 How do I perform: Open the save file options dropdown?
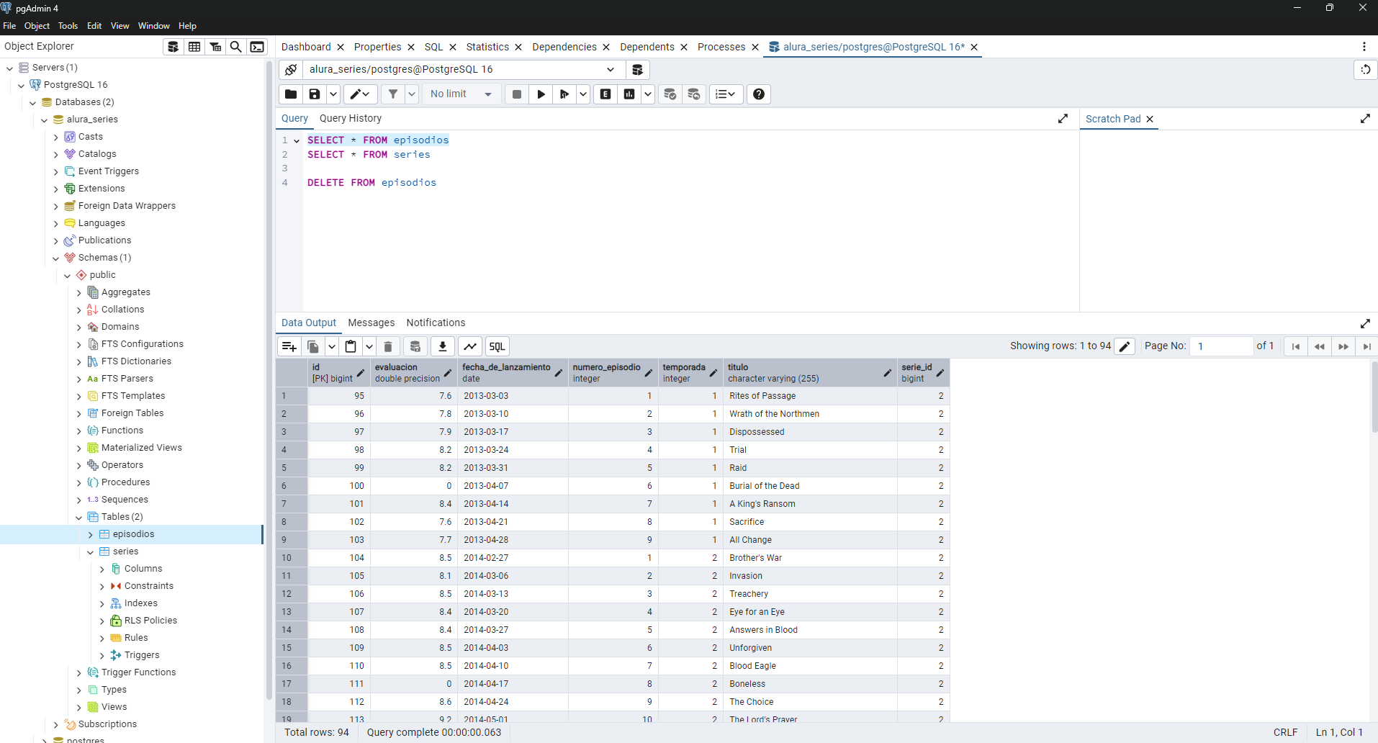coord(333,94)
